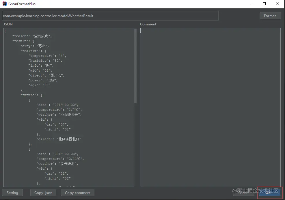The height and width of the screenshot is (200, 285).
Task: Click the "night": "01" line
Action: click(58, 129)
